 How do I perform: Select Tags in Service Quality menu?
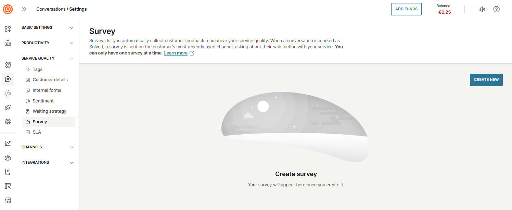pos(37,70)
